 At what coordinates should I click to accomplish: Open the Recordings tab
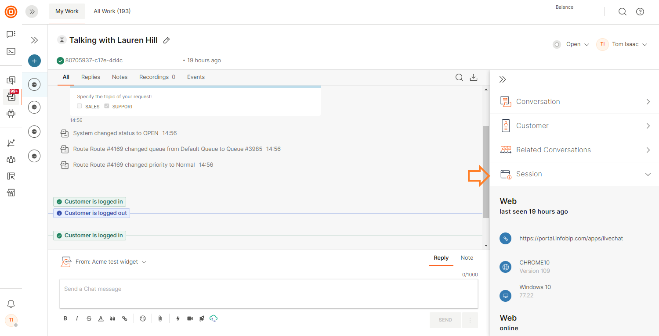[157, 77]
